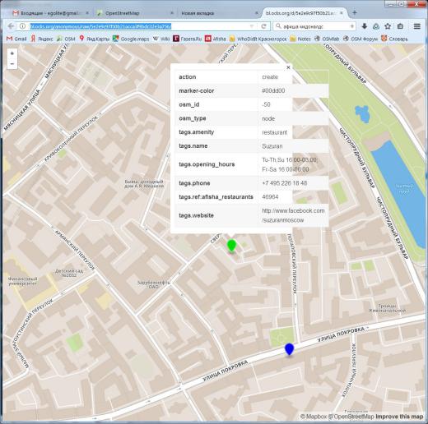Open a new tab with plus button
Viewport: 428px width, 424px height.
pos(355,12)
